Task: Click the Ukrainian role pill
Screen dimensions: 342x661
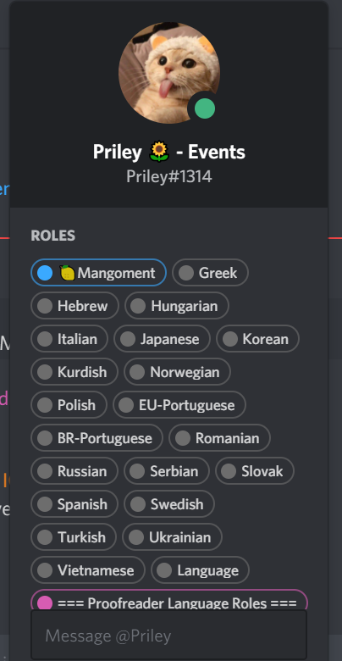Action: pyautogui.click(x=172, y=537)
